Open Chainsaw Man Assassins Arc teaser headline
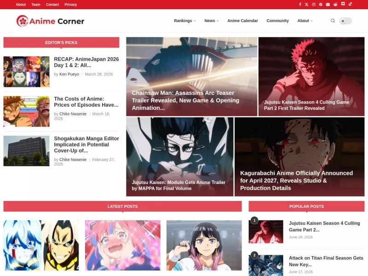Image resolution: width=368 pixels, height=276 pixels. coord(185,100)
